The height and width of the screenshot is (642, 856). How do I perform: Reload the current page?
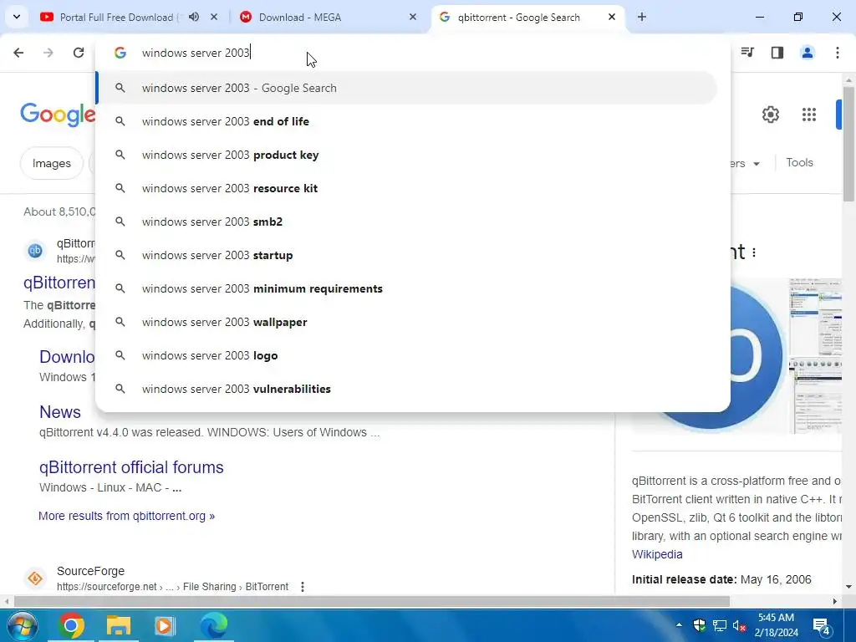pos(79,53)
